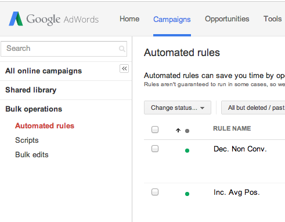Open the Change status dropdown
Screen dimensions: 285x222
[x=178, y=108]
